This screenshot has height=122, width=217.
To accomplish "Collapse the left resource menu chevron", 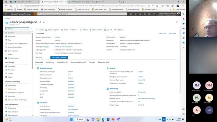I will coord(31,28).
